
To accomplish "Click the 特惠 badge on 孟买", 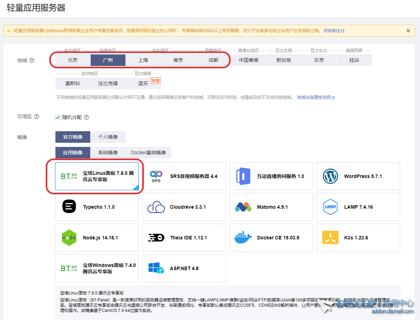I will (x=155, y=81).
